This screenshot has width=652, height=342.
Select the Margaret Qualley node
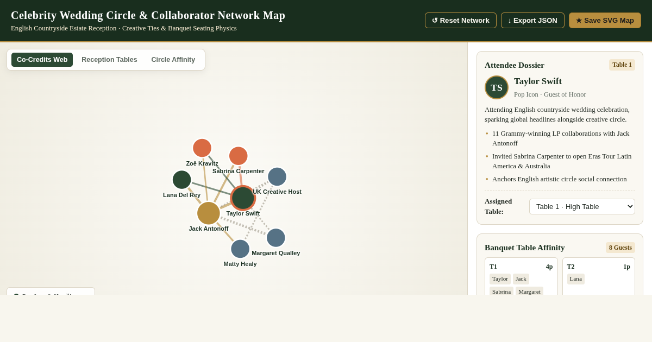[276, 238]
